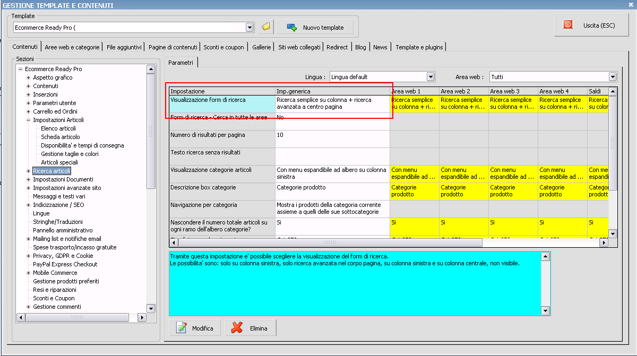Open the Lingua dropdown list
This screenshot has height=356, width=637.
point(431,77)
